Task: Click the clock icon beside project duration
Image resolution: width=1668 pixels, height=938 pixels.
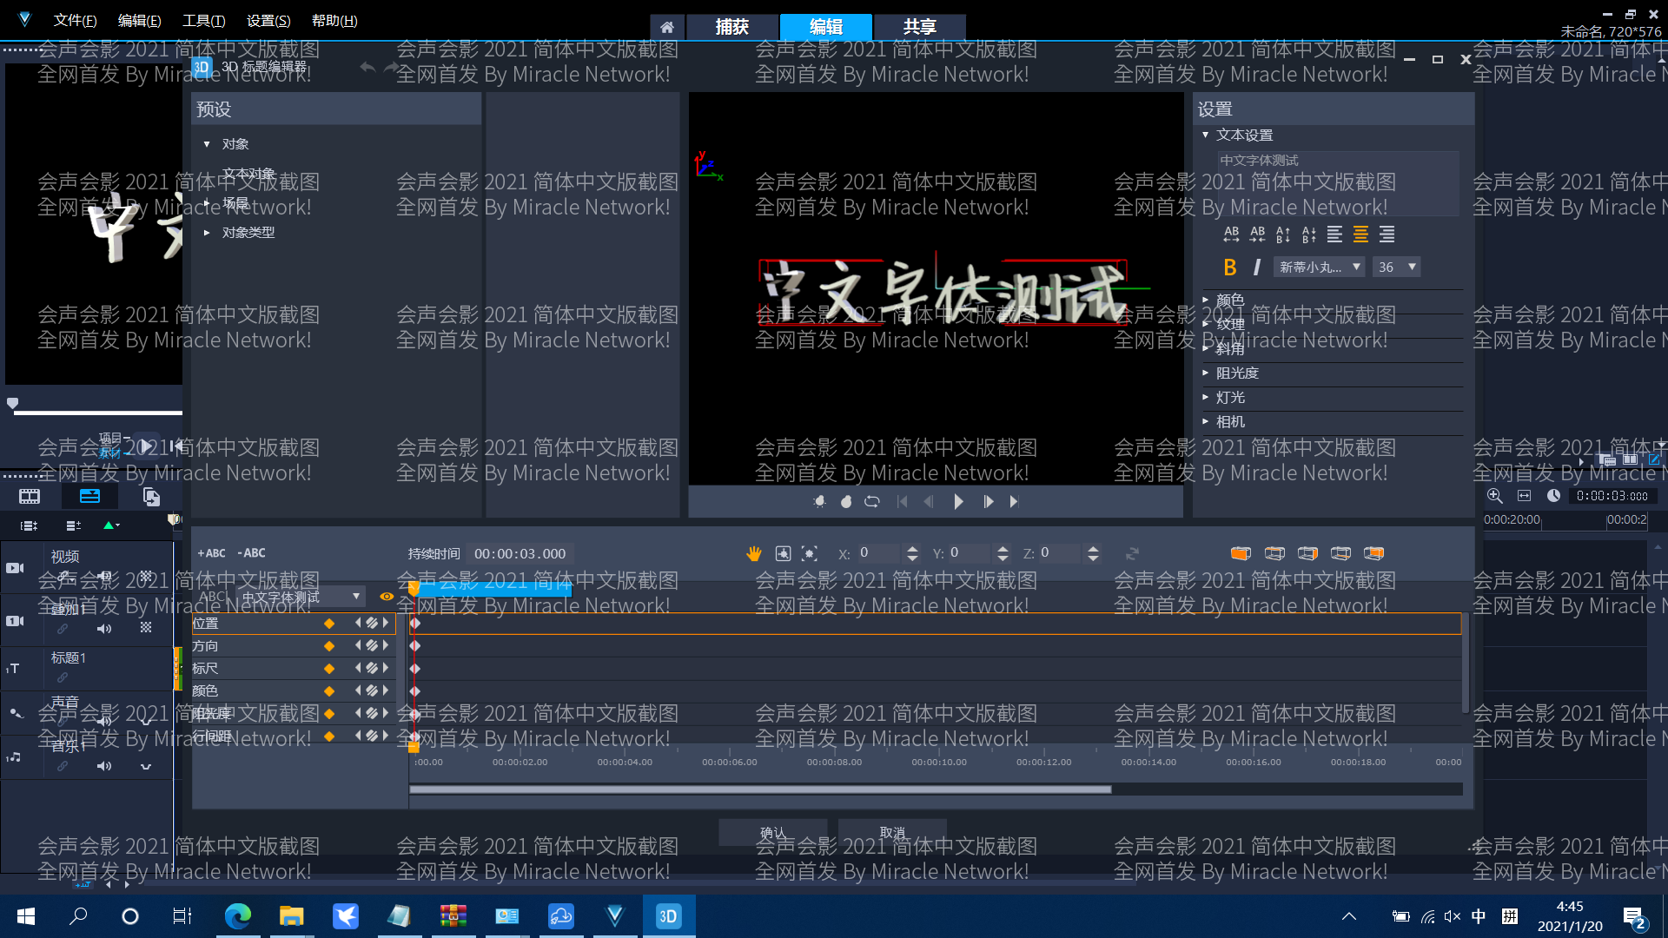Action: (1553, 496)
